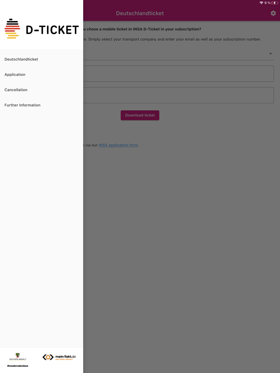Expand the transport company dropdown arrow

point(270,54)
